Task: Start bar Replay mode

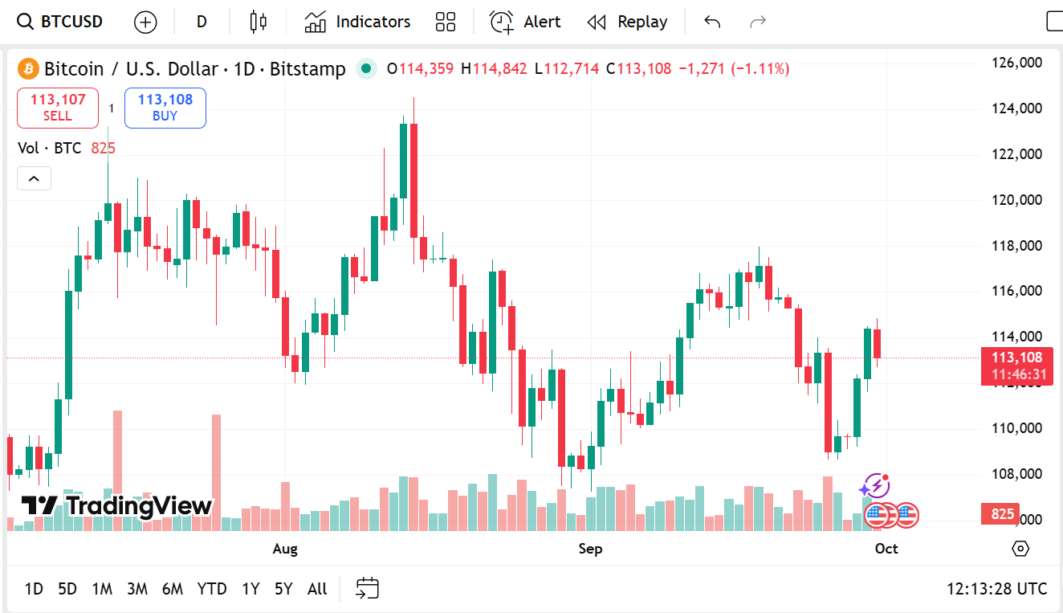Action: [x=627, y=22]
